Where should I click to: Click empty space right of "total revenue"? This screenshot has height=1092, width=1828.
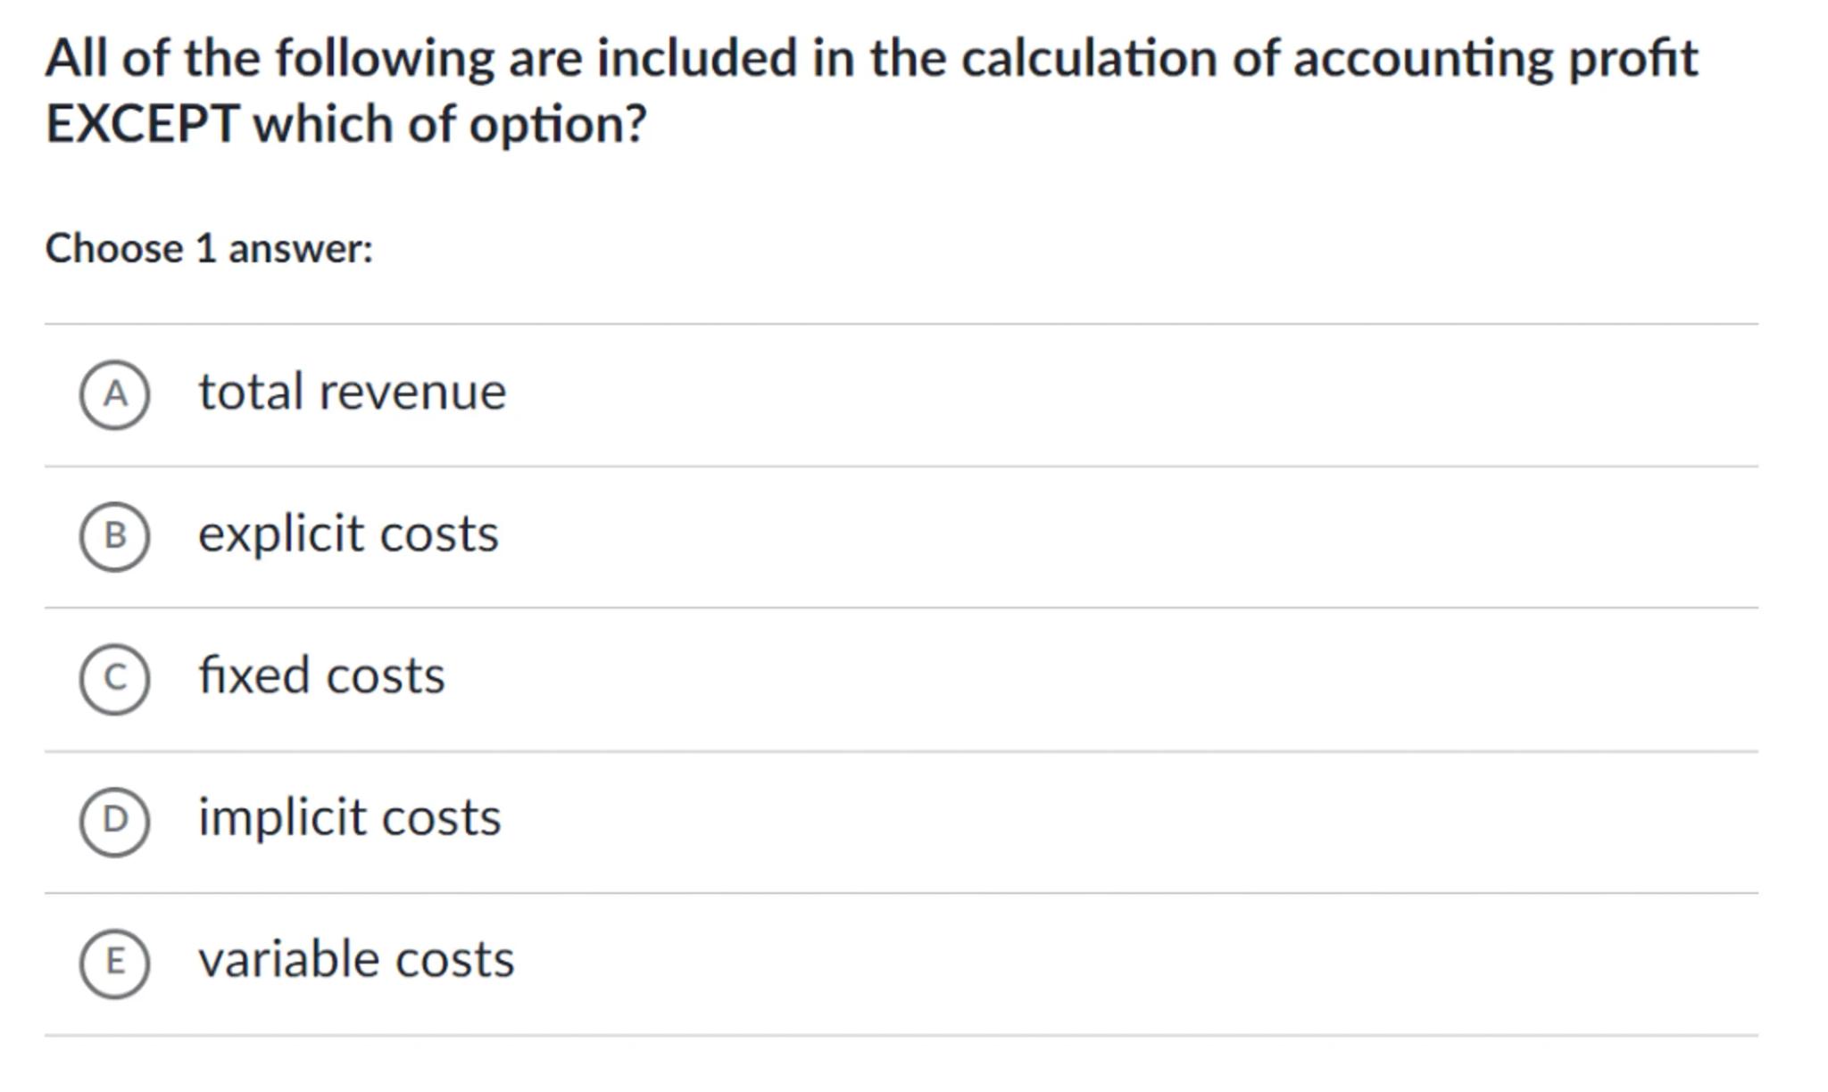click(1071, 394)
